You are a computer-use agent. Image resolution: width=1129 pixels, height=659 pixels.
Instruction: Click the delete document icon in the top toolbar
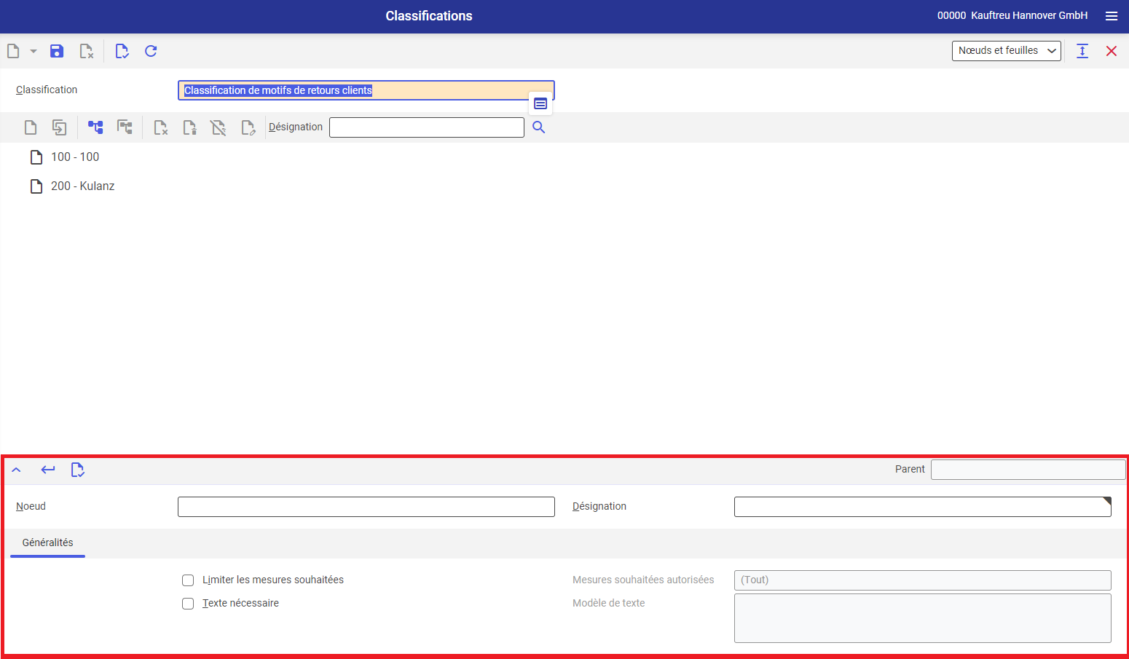[87, 51]
